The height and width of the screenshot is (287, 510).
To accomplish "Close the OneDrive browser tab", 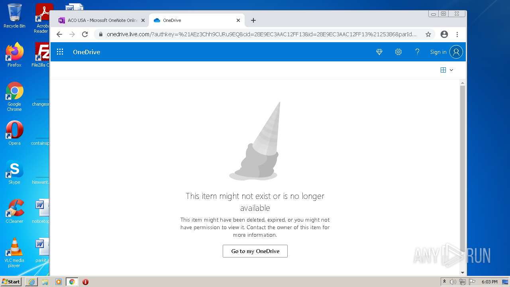I will pyautogui.click(x=238, y=20).
